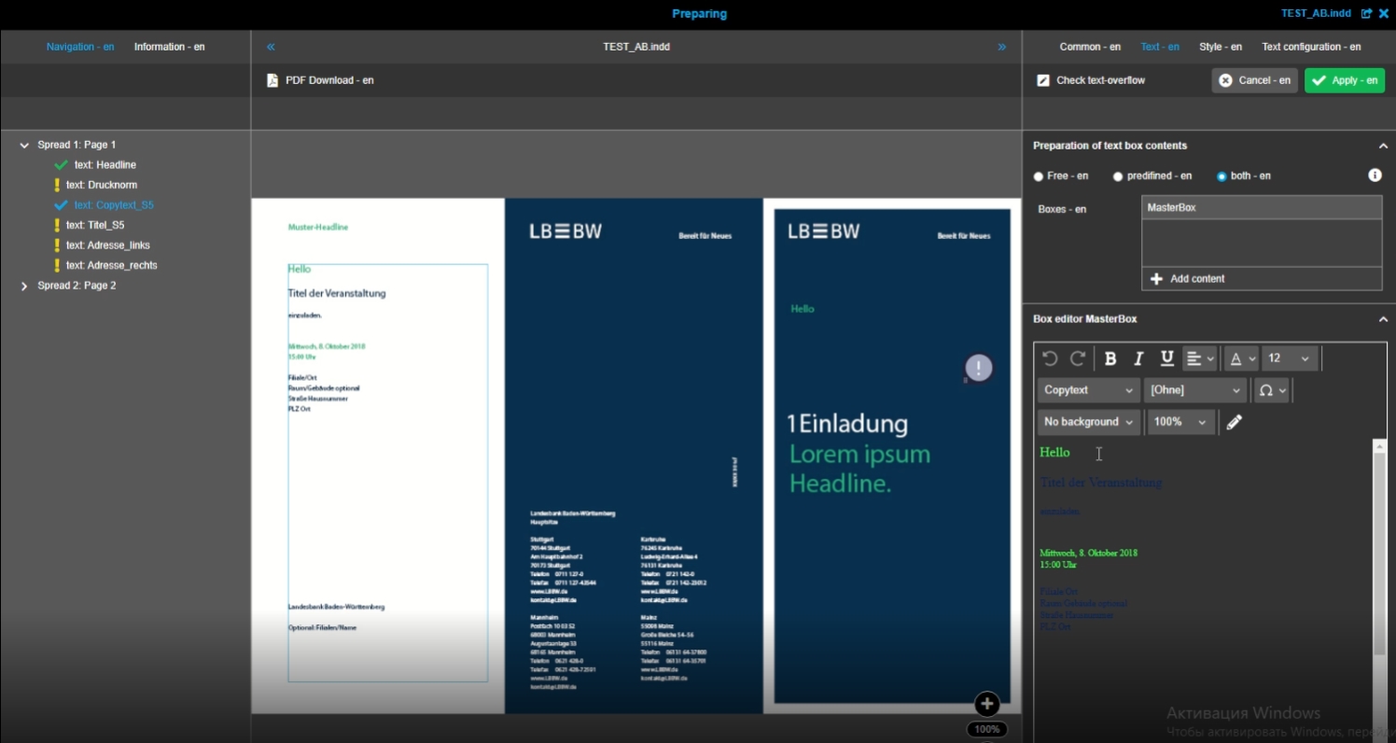Open the text alignment dropdown
The image size is (1396, 743).
1200,358
